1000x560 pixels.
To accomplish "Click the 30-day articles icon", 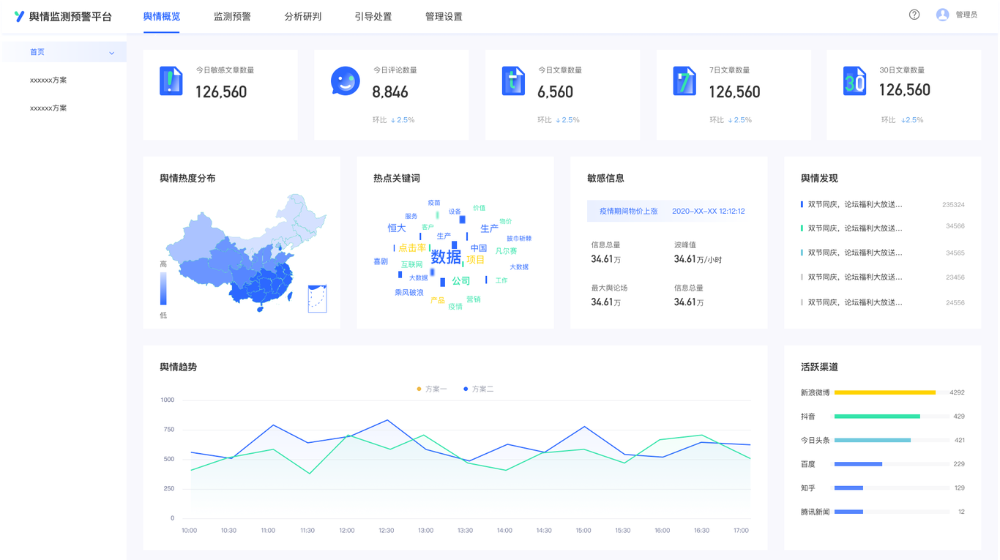I will tap(854, 81).
